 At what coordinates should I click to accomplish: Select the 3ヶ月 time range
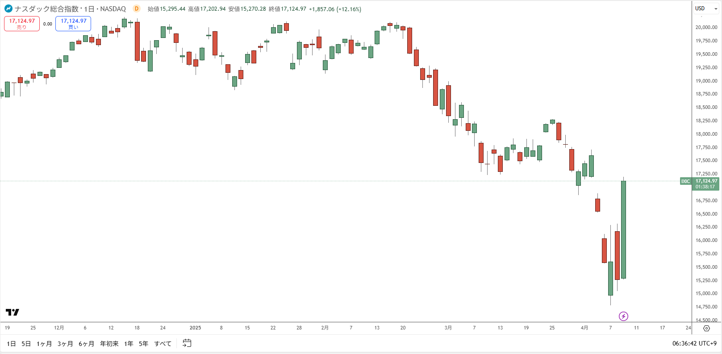65,344
